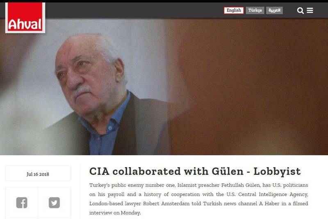Go to homepage via Ahval logo
Viewport: 328px width, 219px height.
25,18
